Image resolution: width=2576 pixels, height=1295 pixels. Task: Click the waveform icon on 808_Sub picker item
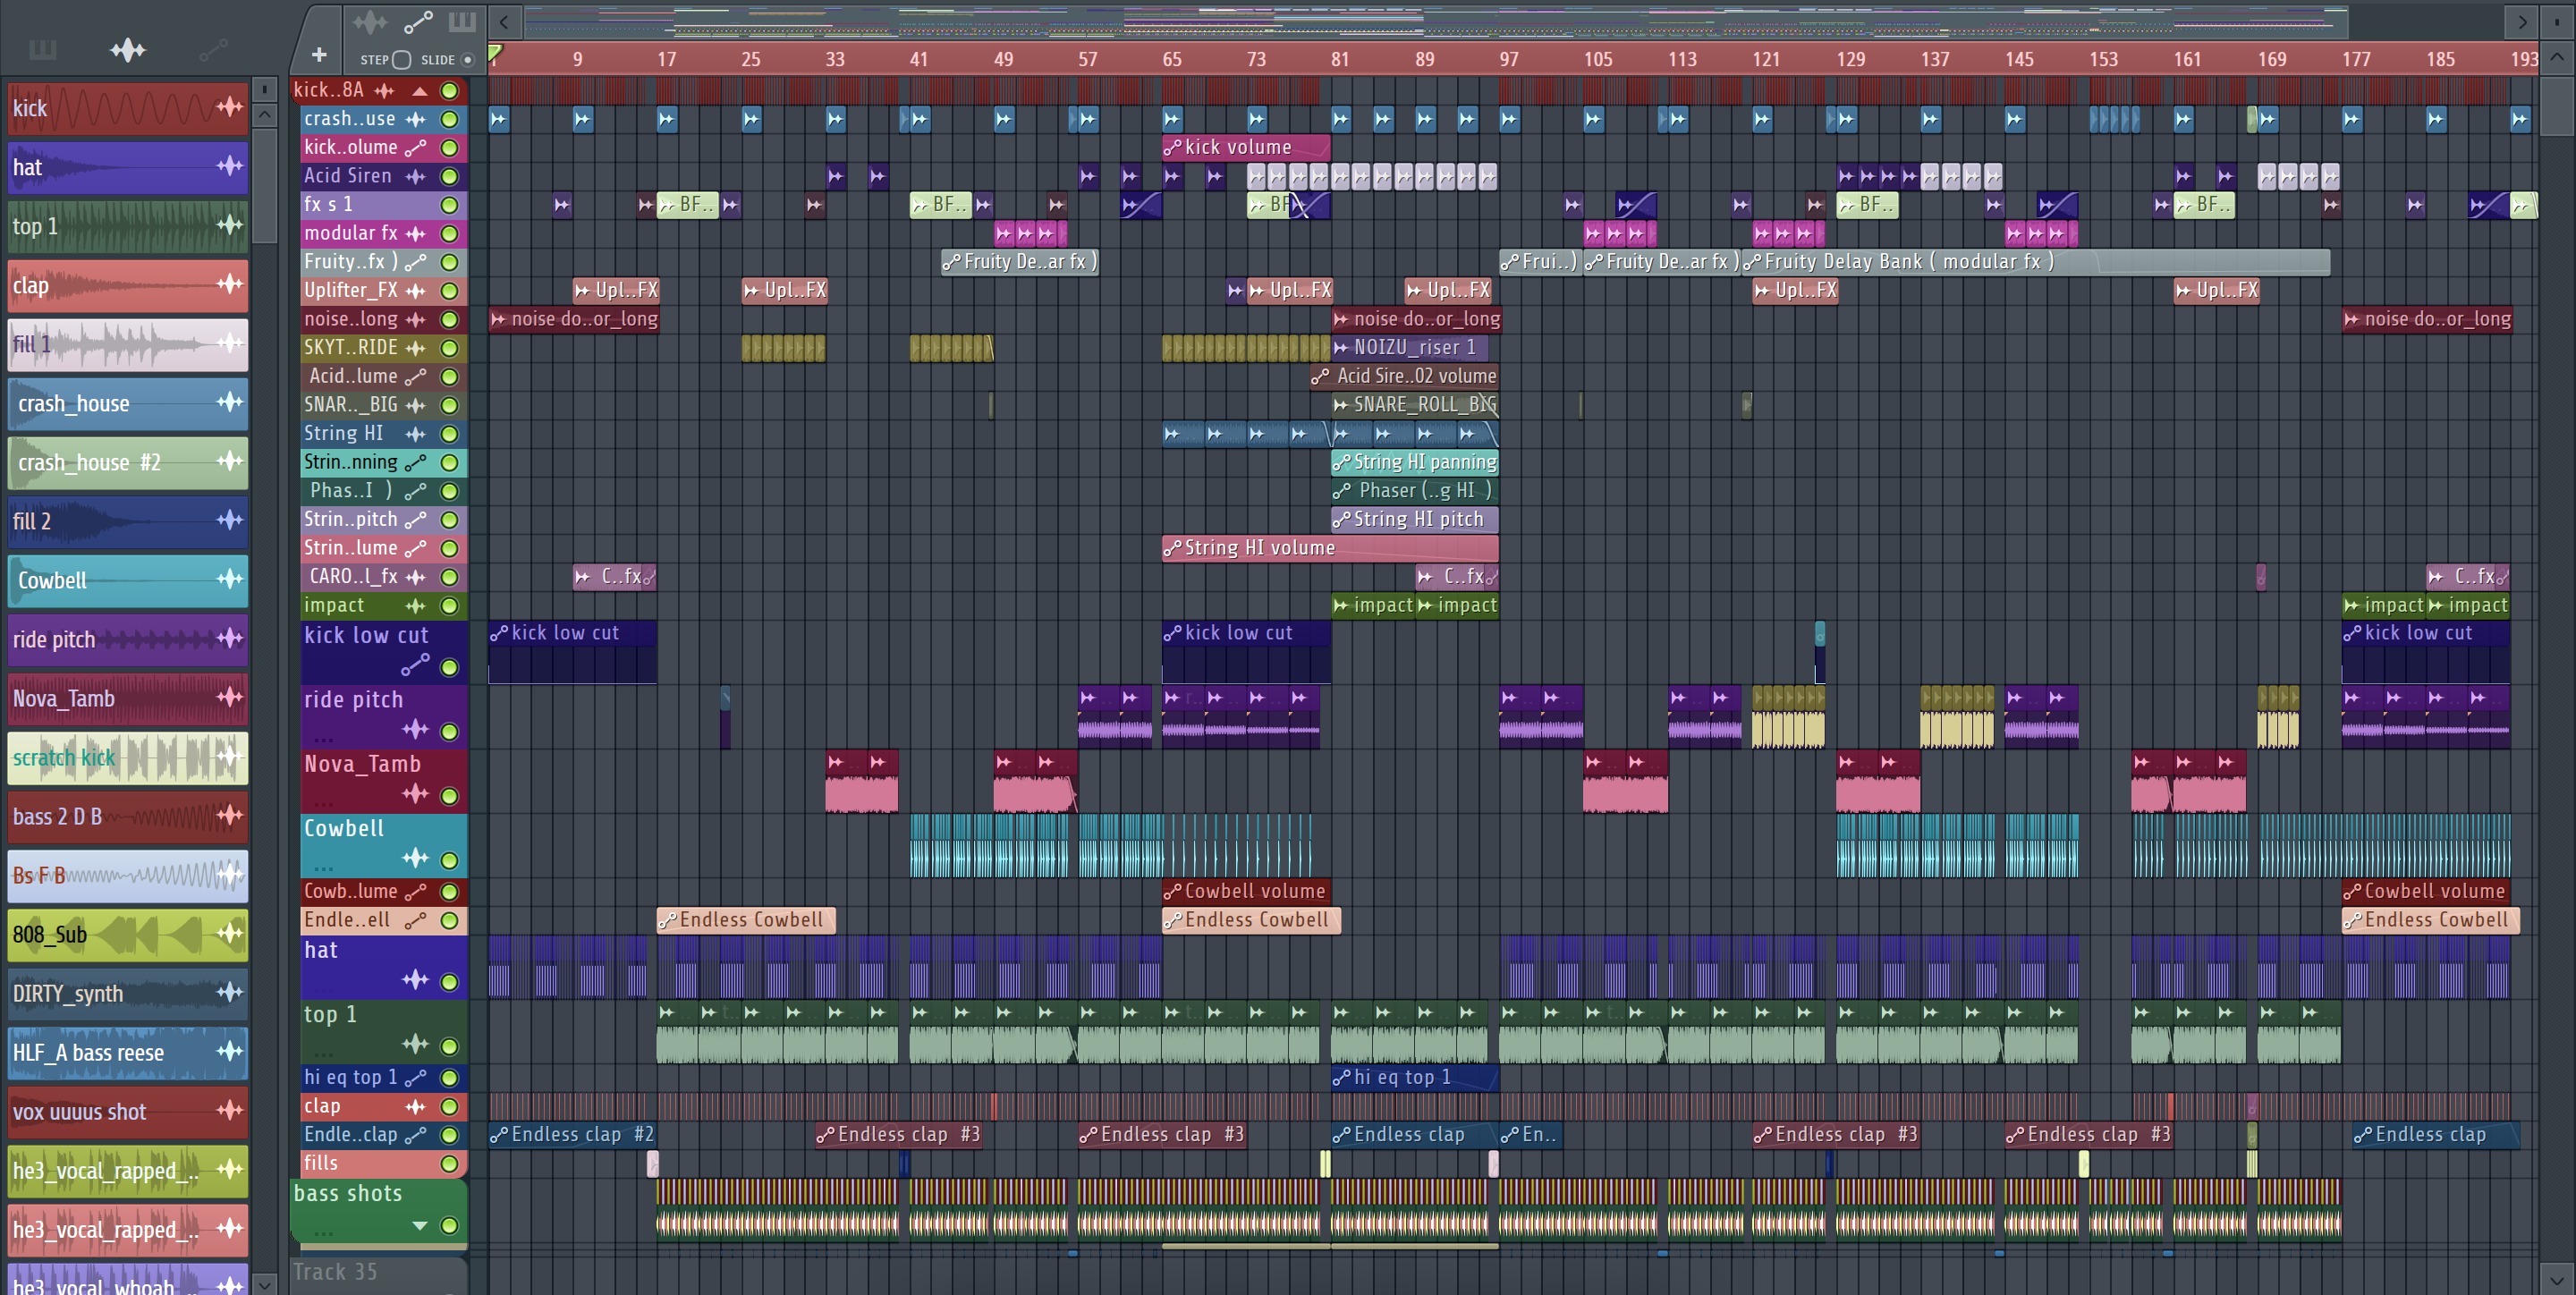pos(230,933)
